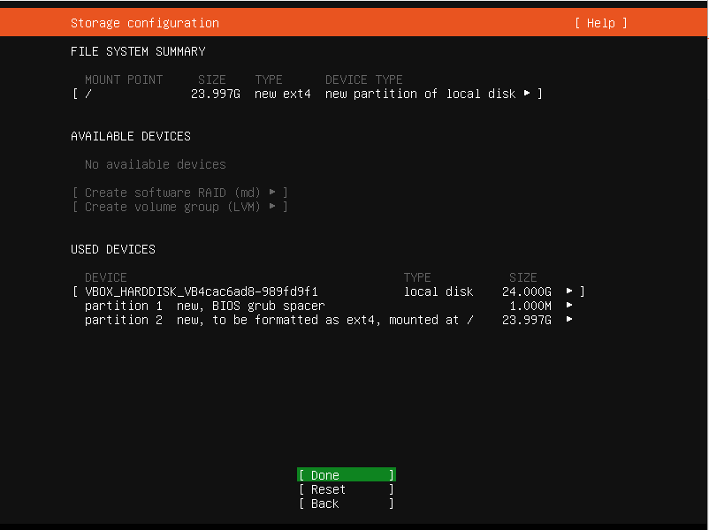Click the 24.000G disk size value

[526, 291]
